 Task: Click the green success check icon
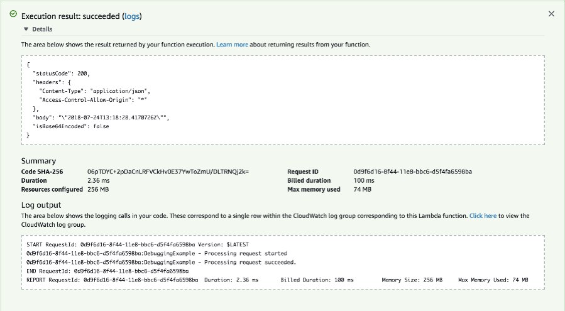13,14
